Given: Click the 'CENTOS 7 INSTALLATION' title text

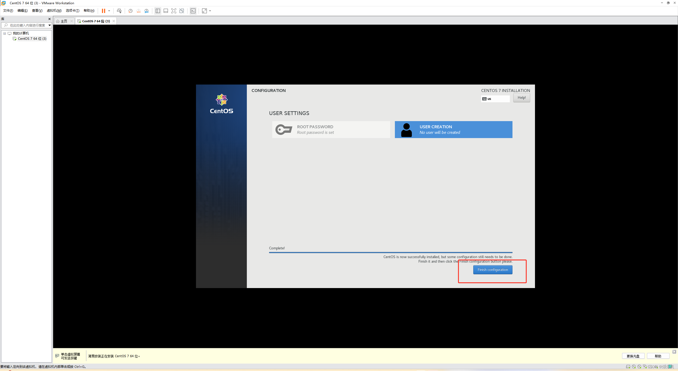Looking at the screenshot, I should pos(506,91).
